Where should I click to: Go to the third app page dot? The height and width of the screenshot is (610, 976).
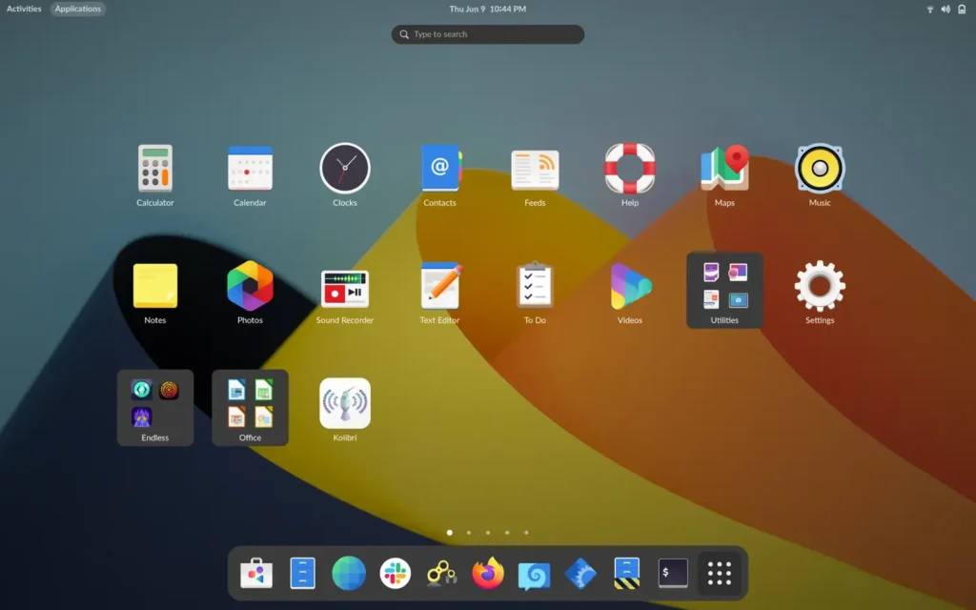click(488, 533)
